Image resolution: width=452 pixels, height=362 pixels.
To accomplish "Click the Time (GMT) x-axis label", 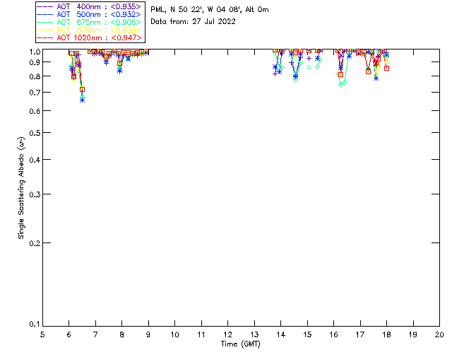I will (241, 344).
